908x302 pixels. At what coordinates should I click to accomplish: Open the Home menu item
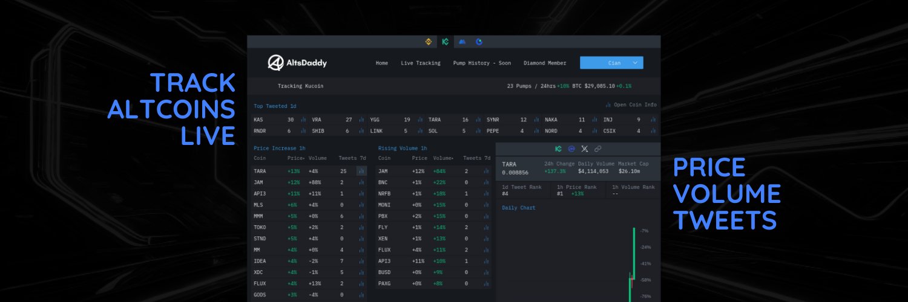click(382, 63)
